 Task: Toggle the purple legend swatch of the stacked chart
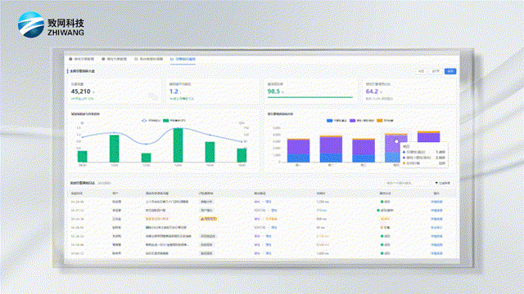coord(352,121)
